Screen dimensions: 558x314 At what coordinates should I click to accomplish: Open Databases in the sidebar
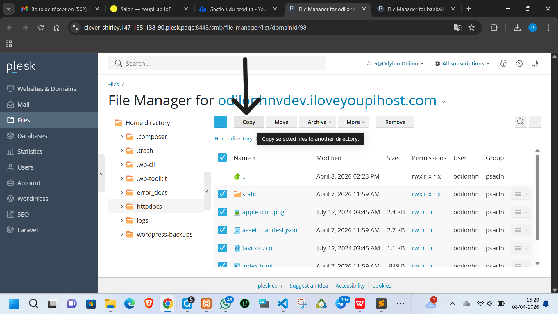pyautogui.click(x=32, y=136)
